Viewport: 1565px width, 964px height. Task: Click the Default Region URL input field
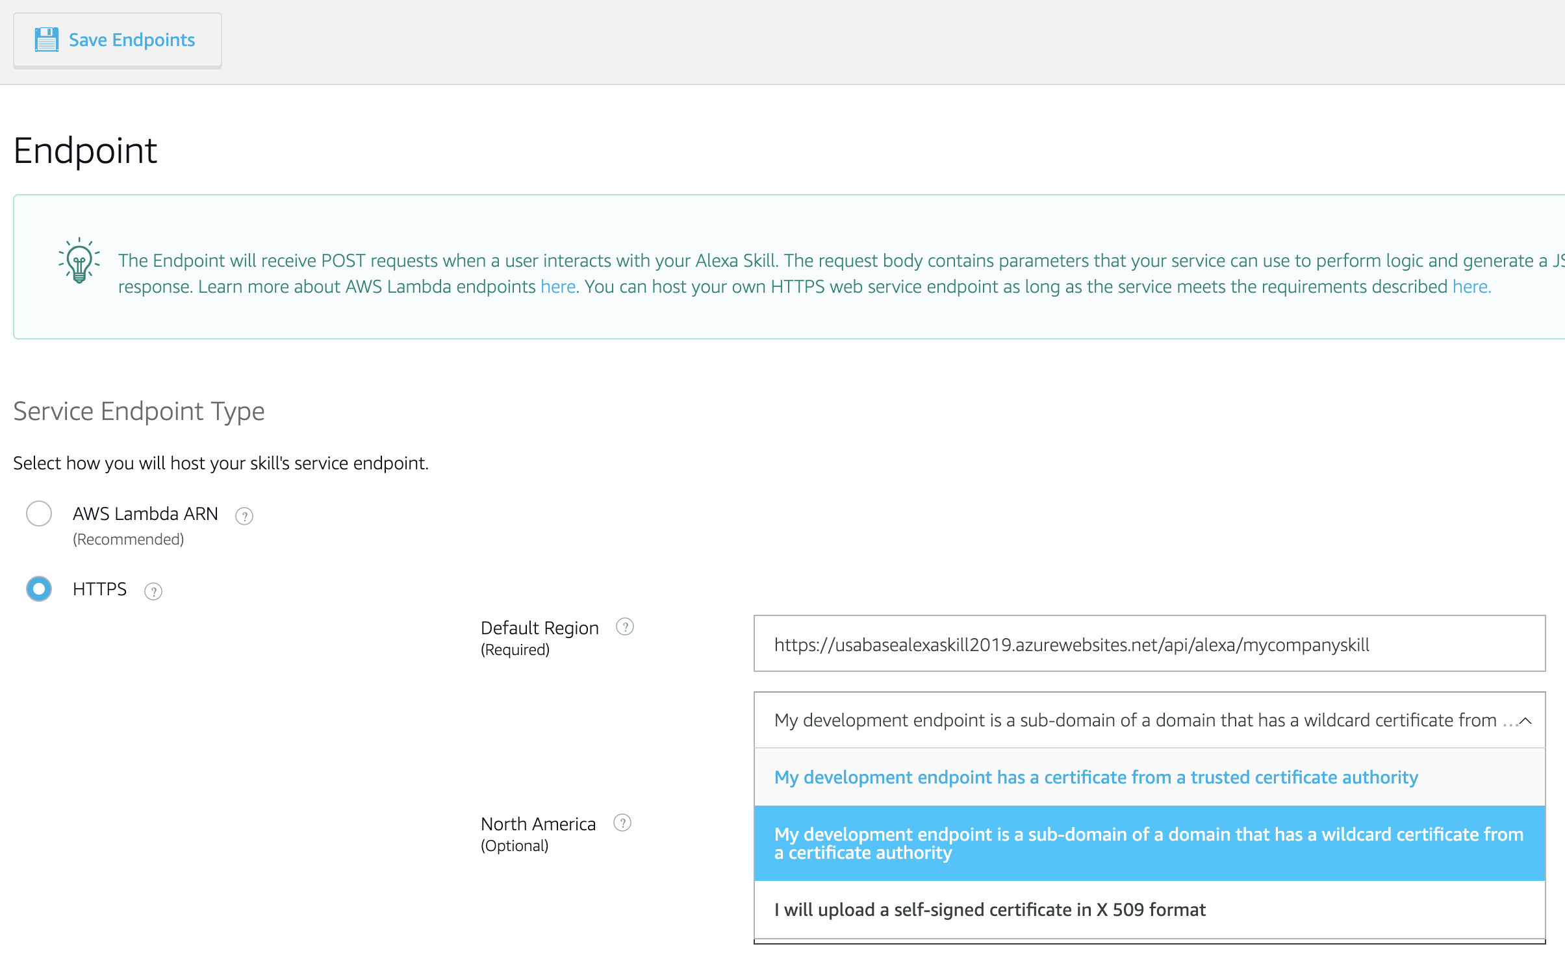click(x=1149, y=644)
